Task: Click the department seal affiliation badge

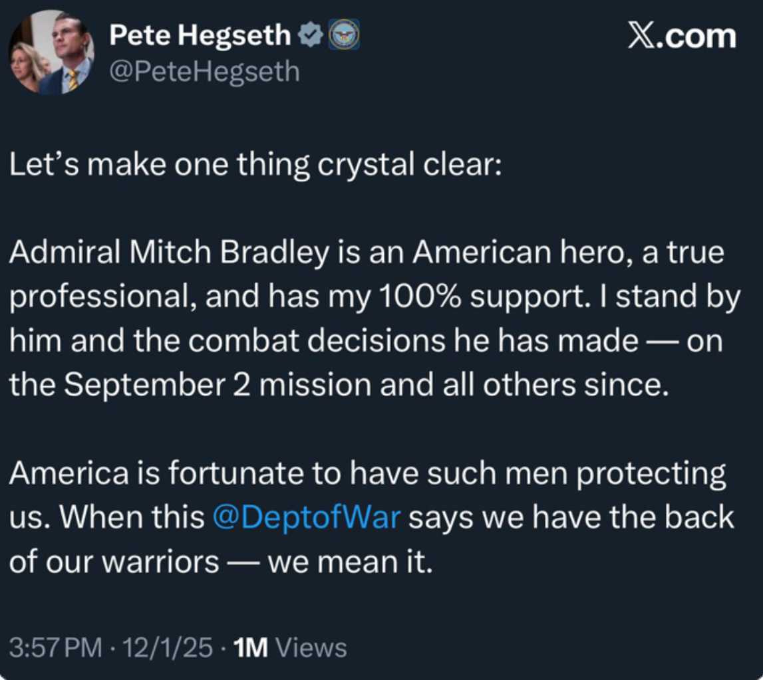Action: [344, 35]
